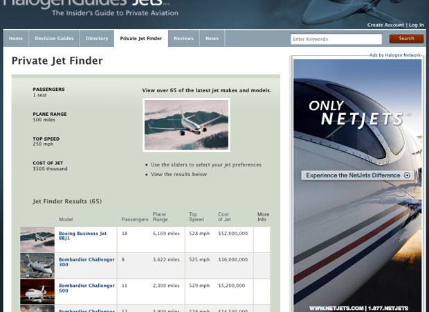
Task: Click the Private Jet Finder page heading
Action: point(57,60)
